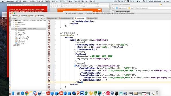Click share button in Preview toolbar
Screen dimensions: 171x96
tap(67, 6)
